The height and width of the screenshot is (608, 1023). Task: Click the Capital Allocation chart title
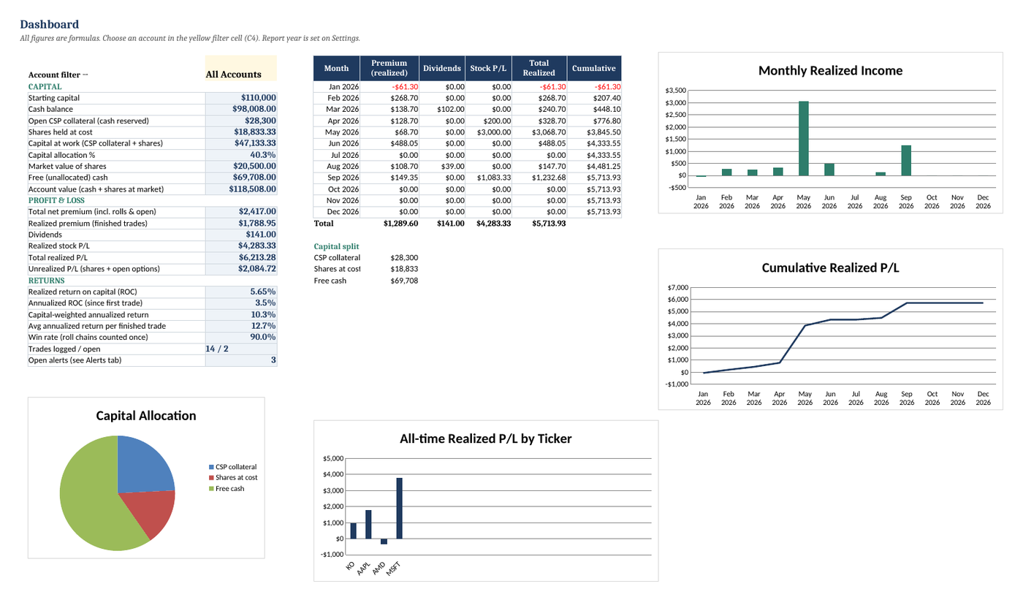click(146, 416)
